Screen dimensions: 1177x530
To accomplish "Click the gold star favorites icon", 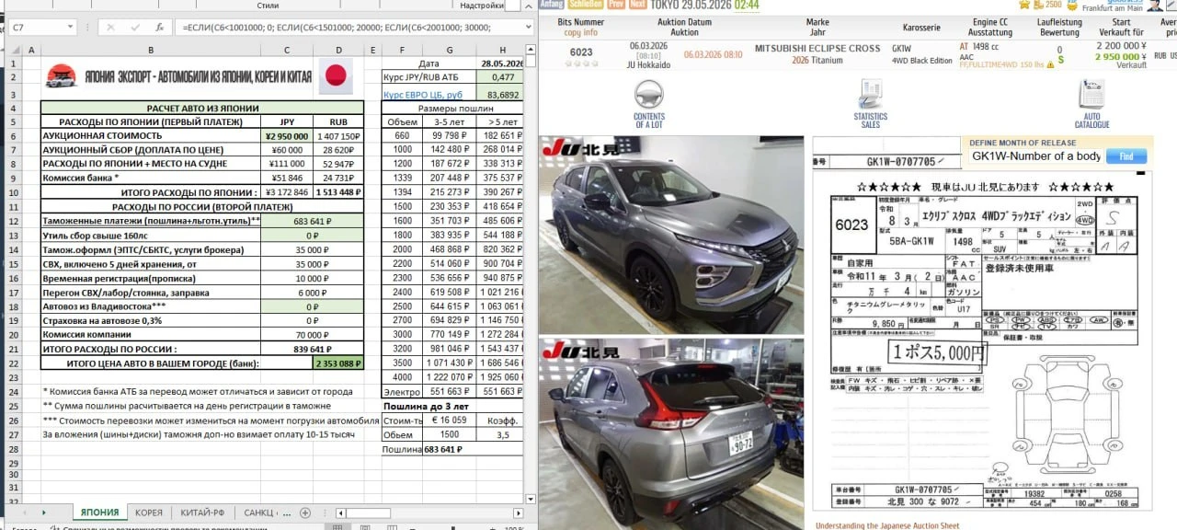I will [1026, 5].
